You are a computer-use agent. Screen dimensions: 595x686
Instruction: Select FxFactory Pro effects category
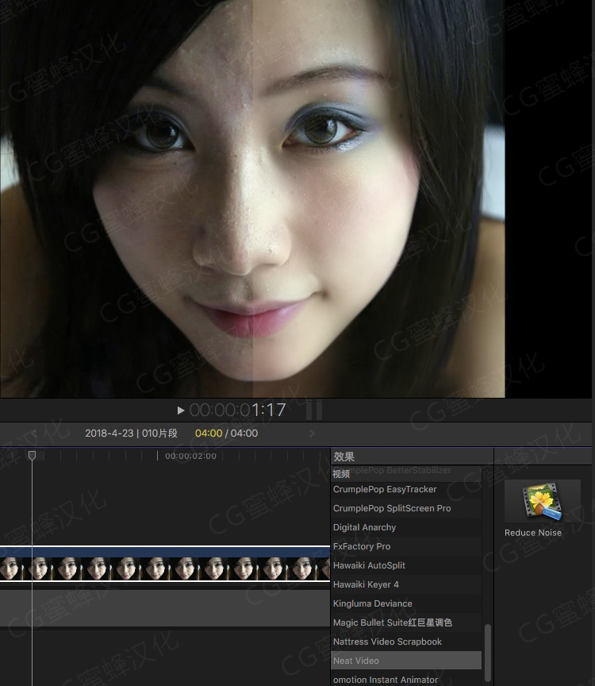tap(406, 546)
